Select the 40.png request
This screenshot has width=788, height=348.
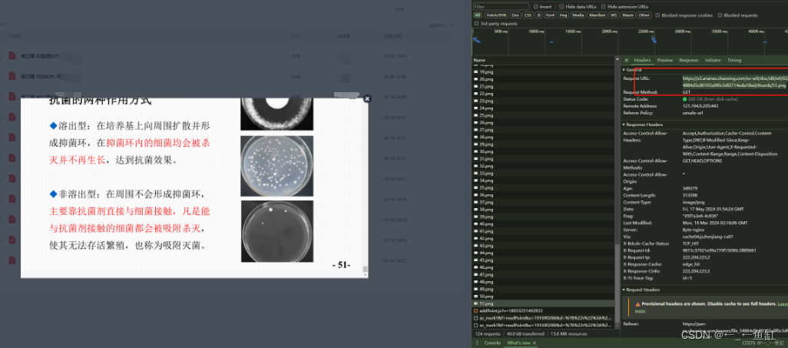tap(543, 224)
